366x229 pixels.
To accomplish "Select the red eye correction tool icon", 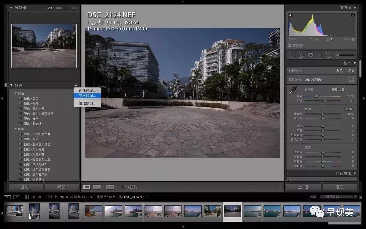I will pos(311,55).
